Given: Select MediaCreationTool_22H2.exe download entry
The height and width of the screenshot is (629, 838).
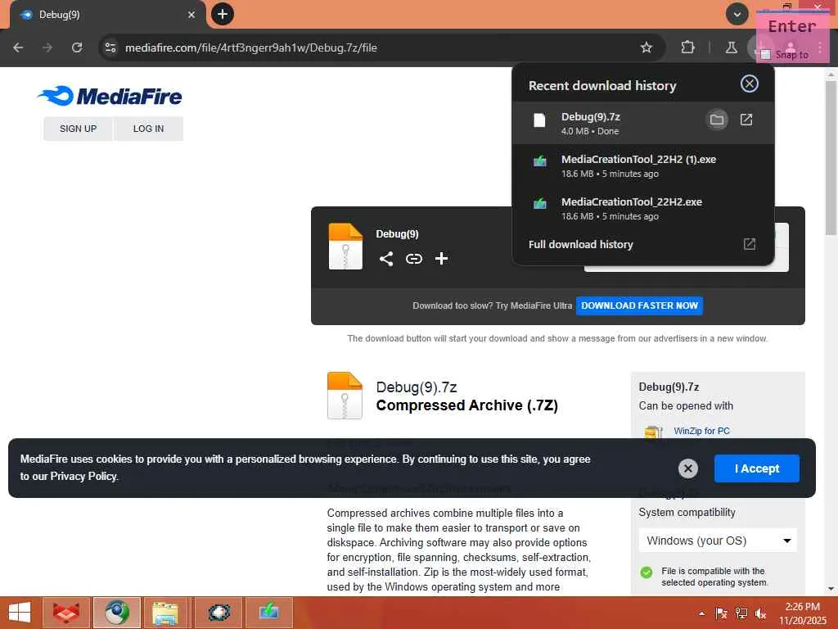Looking at the screenshot, I should click(643, 209).
